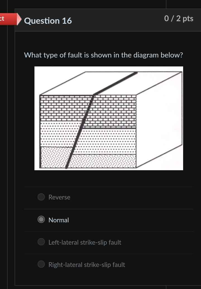Click the question prompt about fault type

[104, 55]
